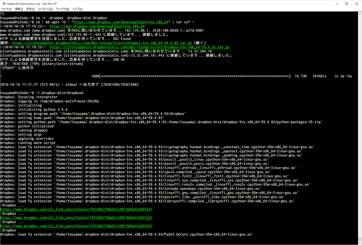
Task: Click the ''STDOUT' に保存中' line
Action: (x=17, y=68)
